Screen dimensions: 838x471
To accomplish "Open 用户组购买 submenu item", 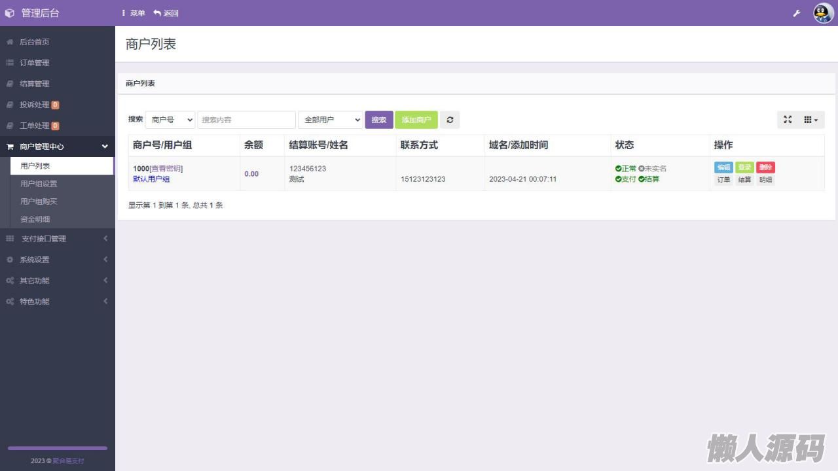I will (62, 201).
